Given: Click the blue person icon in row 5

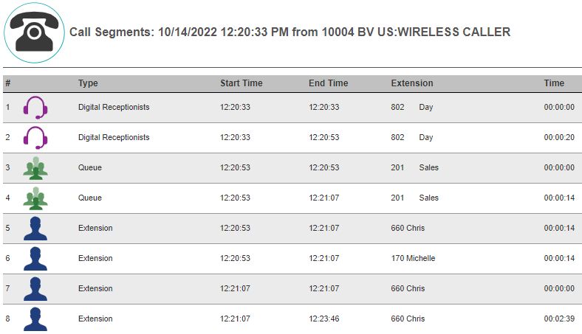Looking at the screenshot, I should point(35,229).
